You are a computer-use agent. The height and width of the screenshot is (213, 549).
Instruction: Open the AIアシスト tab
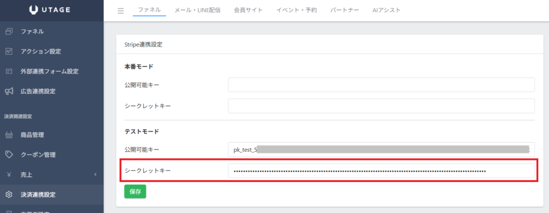pyautogui.click(x=387, y=10)
